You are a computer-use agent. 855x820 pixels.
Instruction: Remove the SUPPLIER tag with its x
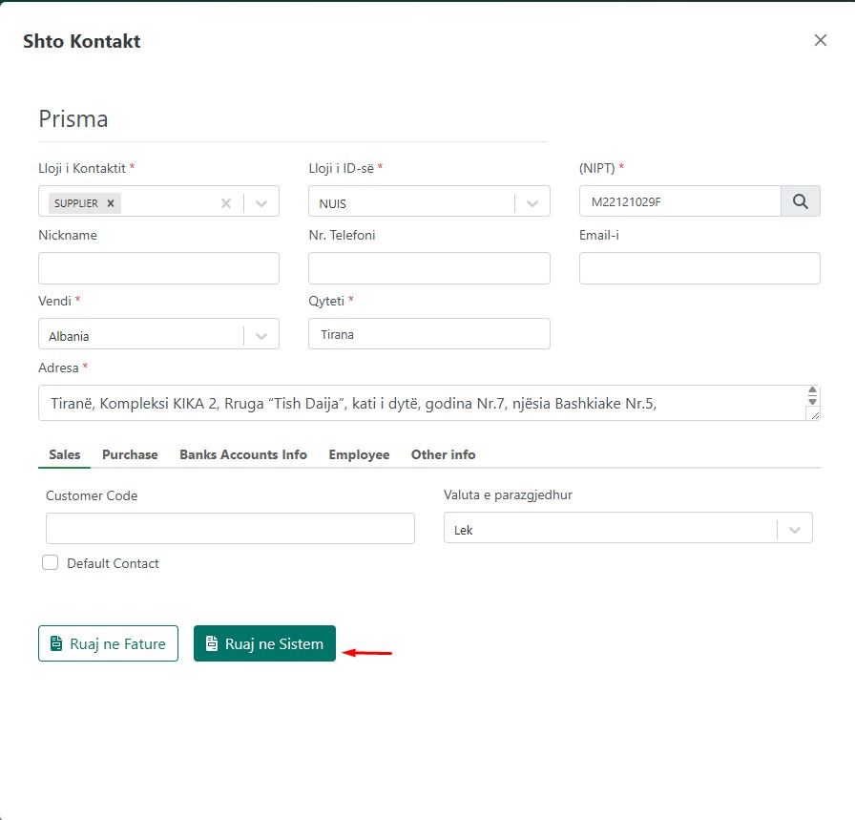pos(111,203)
